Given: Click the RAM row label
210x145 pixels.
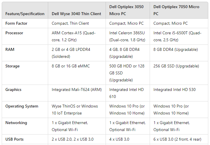Looking at the screenshot, I should click(x=10, y=49).
